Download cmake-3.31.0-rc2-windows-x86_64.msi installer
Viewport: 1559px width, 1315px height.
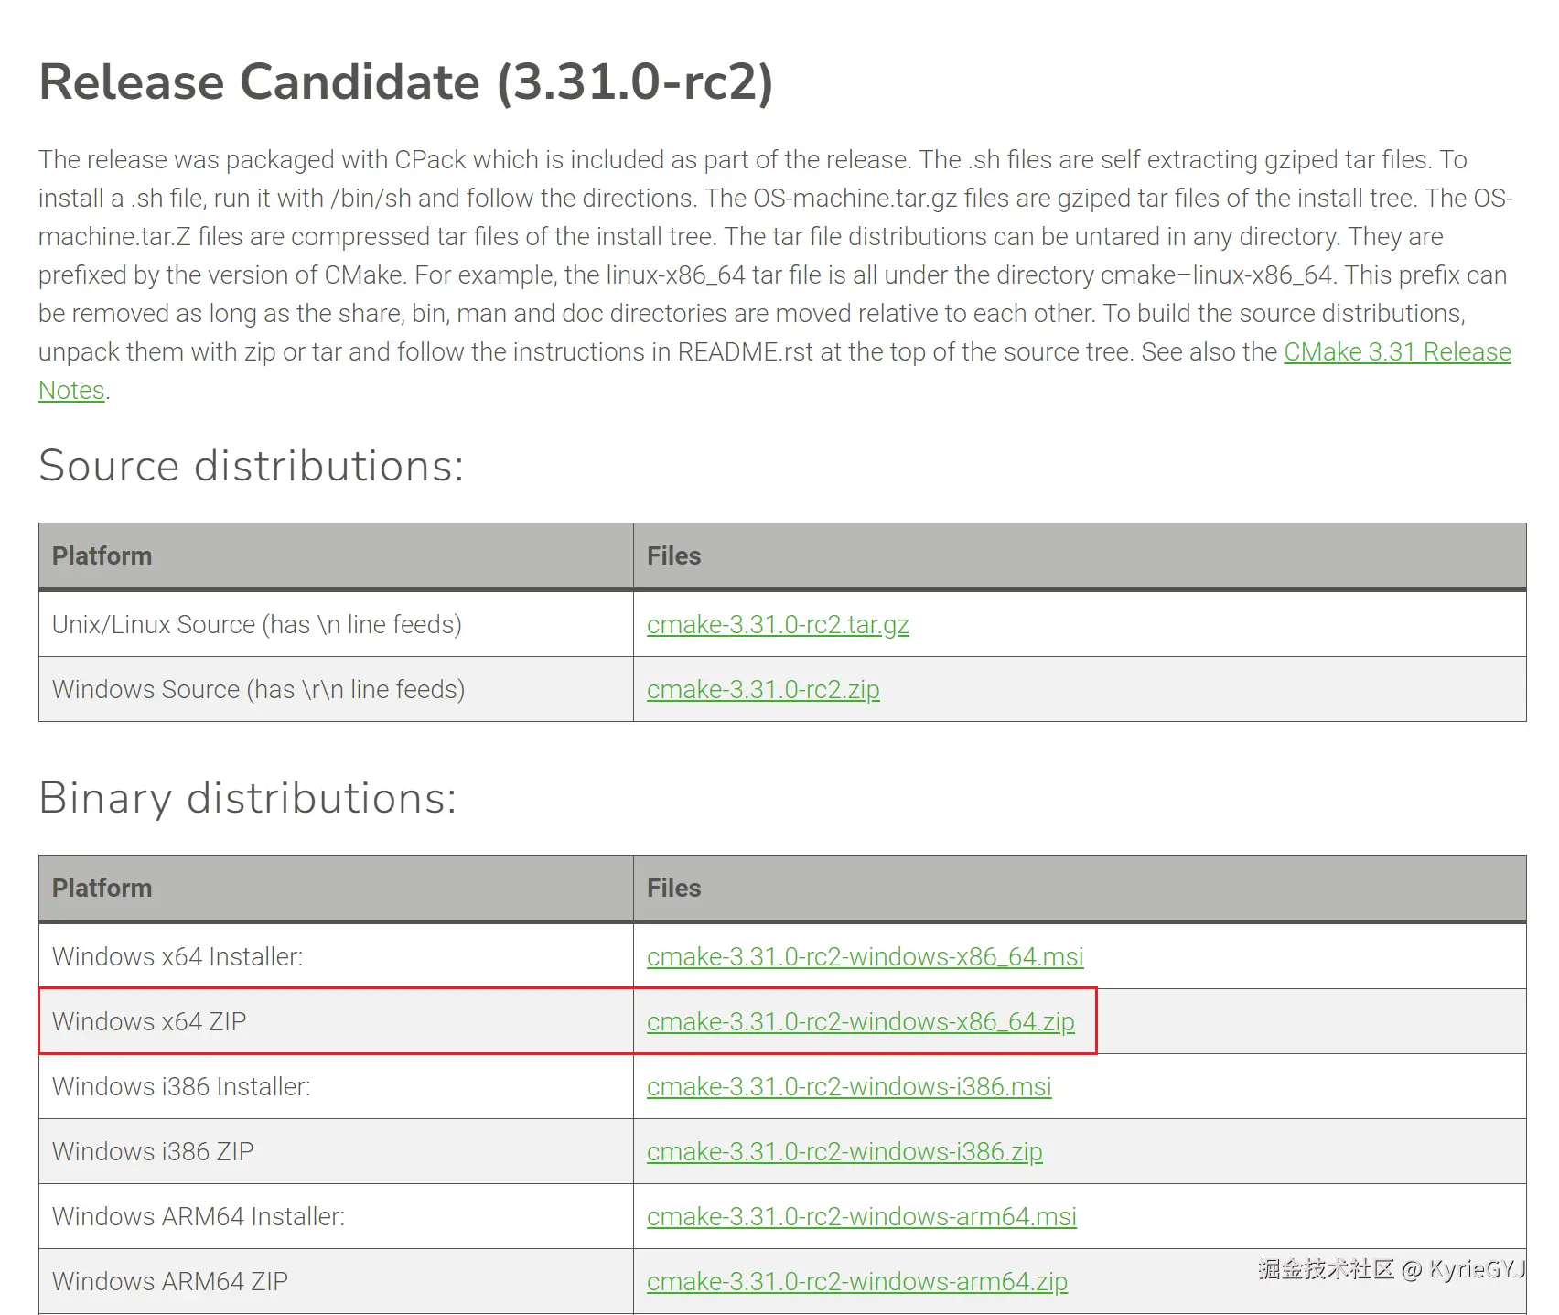tap(865, 957)
